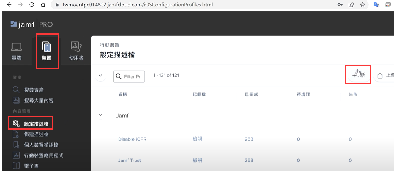Image resolution: width=394 pixels, height=171 pixels.
Task: Open the 裝置 (Devices) tab
Action: (x=46, y=52)
